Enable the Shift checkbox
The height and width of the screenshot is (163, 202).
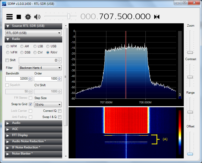(x=7, y=60)
